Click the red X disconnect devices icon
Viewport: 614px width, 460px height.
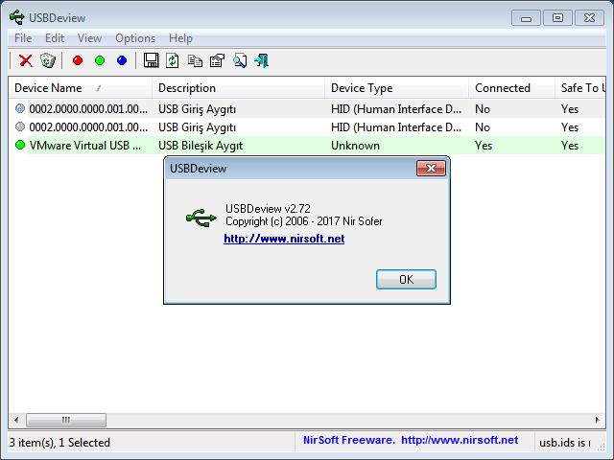click(x=26, y=60)
